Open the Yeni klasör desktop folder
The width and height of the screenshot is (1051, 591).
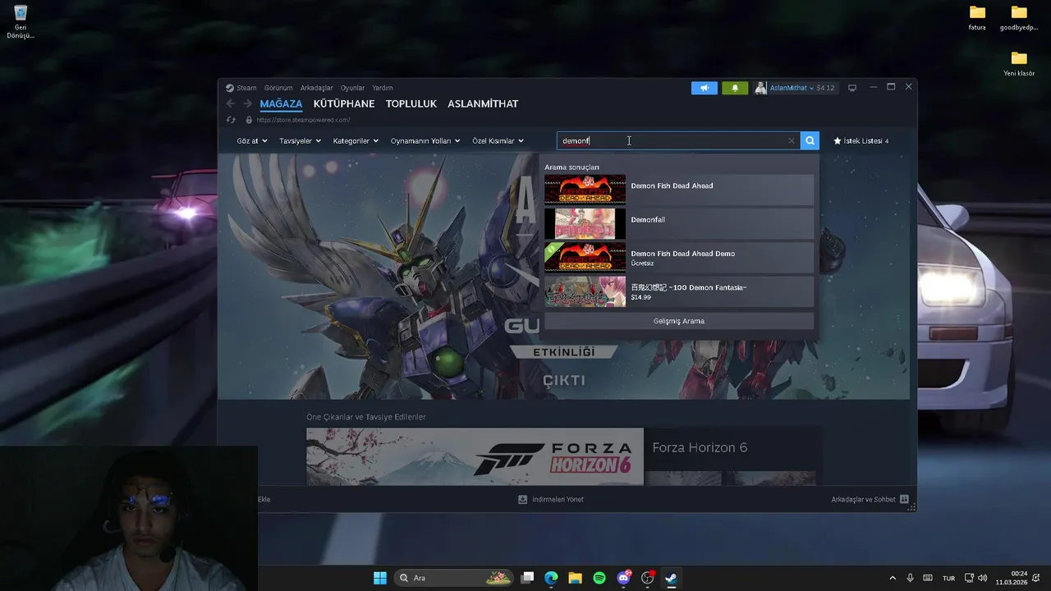1019,64
